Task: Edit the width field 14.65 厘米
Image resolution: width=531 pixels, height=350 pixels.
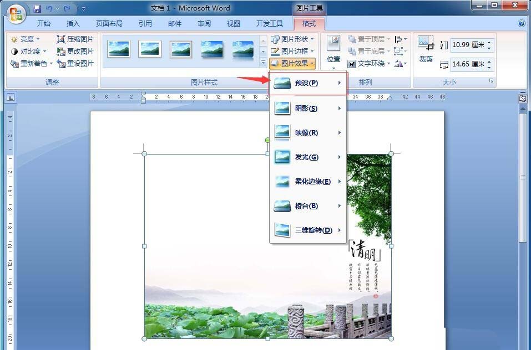Action: 468,64
